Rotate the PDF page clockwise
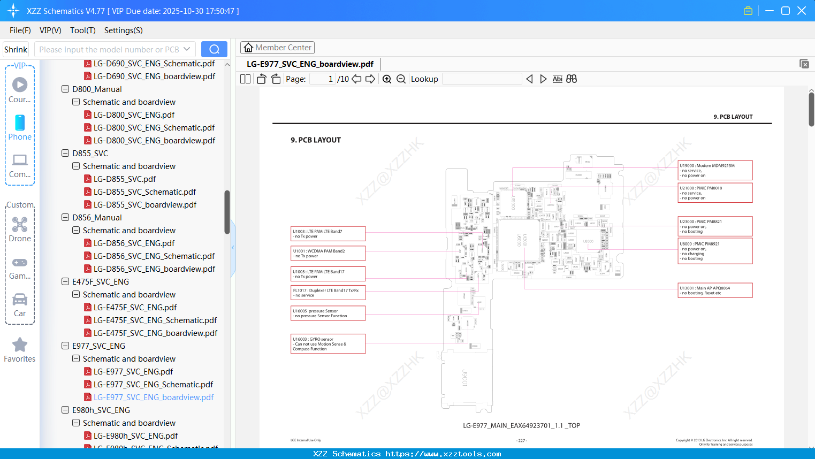Viewport: 815px width, 459px height. click(x=276, y=79)
